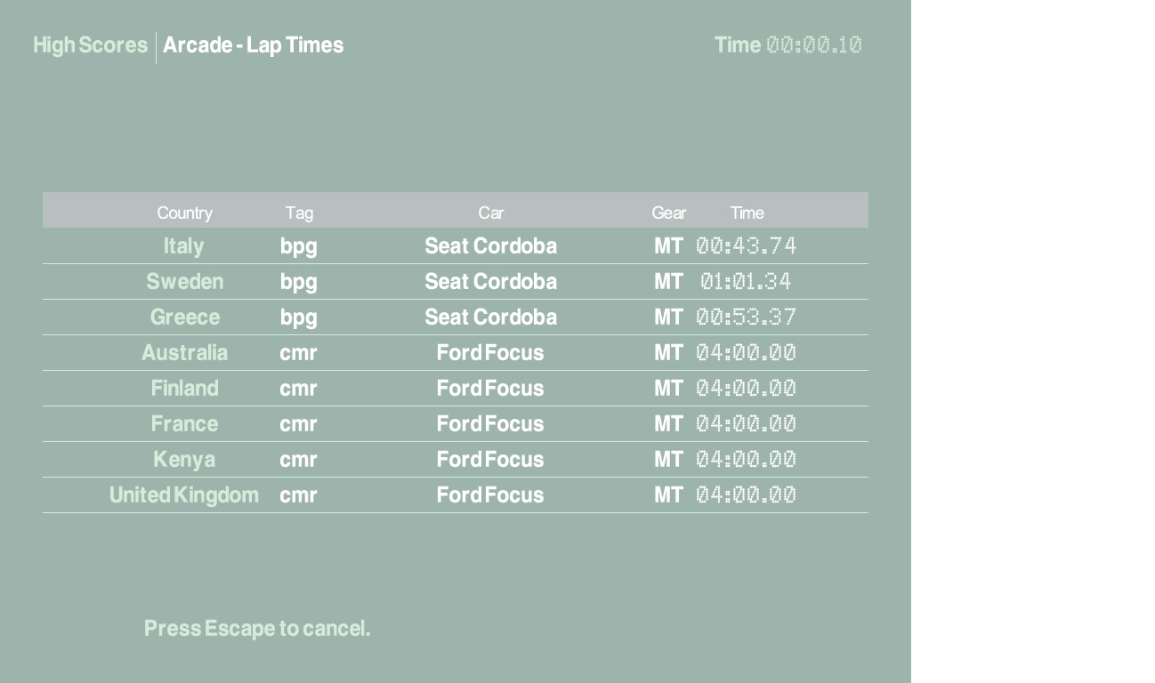Click the Italy lap time 00:43.74

click(x=746, y=246)
